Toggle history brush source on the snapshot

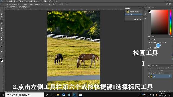coord(125,11)
